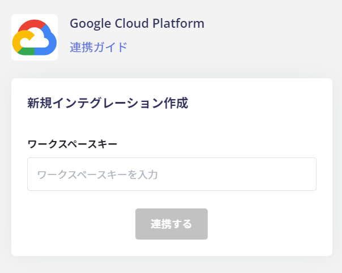Click the 新規インテグレーション作成 heading
This screenshot has width=342, height=273.
pos(108,103)
